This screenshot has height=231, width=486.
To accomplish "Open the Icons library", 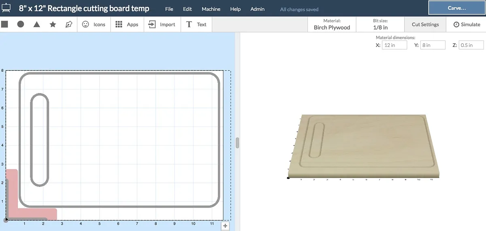I will point(94,24).
